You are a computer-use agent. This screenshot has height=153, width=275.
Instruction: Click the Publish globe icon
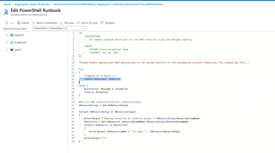[19, 23]
